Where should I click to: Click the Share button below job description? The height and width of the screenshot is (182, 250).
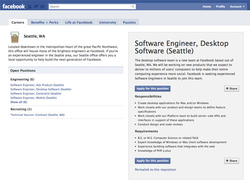[x=231, y=89]
